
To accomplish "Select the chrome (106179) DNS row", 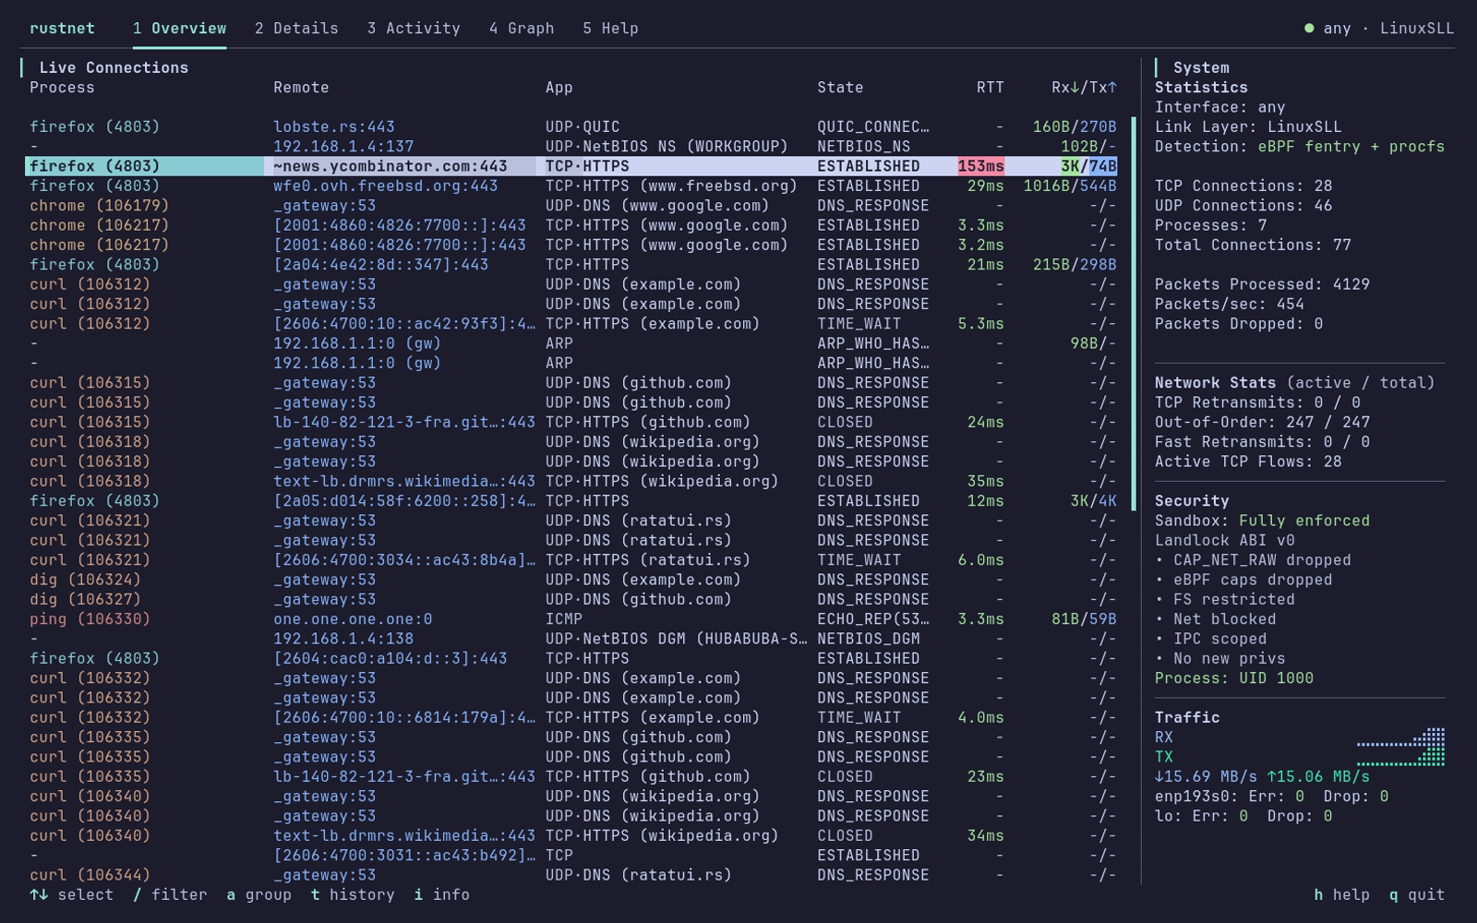I will [573, 206].
